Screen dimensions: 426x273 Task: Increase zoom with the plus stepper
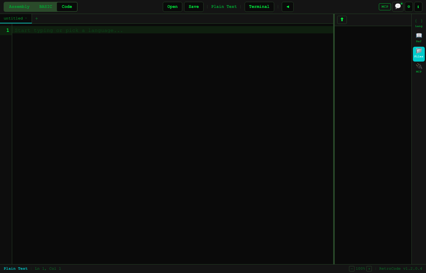[369, 269]
